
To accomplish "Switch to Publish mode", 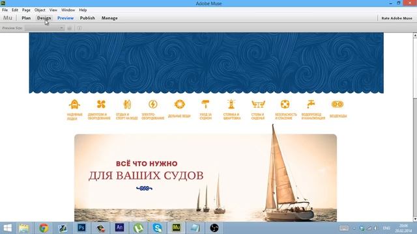I will point(87,18).
